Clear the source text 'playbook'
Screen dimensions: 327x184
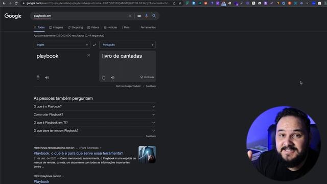click(x=88, y=55)
